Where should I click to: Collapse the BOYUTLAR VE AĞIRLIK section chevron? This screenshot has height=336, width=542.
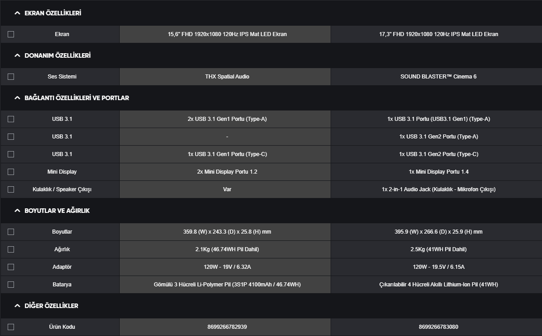coord(18,211)
